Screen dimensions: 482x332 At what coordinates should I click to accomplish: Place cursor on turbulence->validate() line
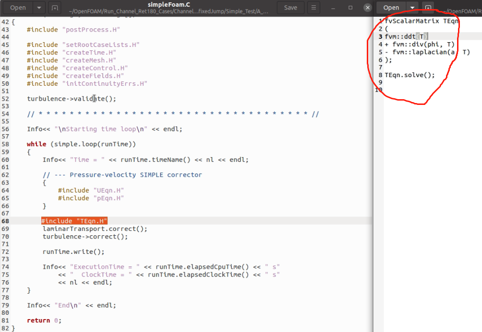(72, 99)
